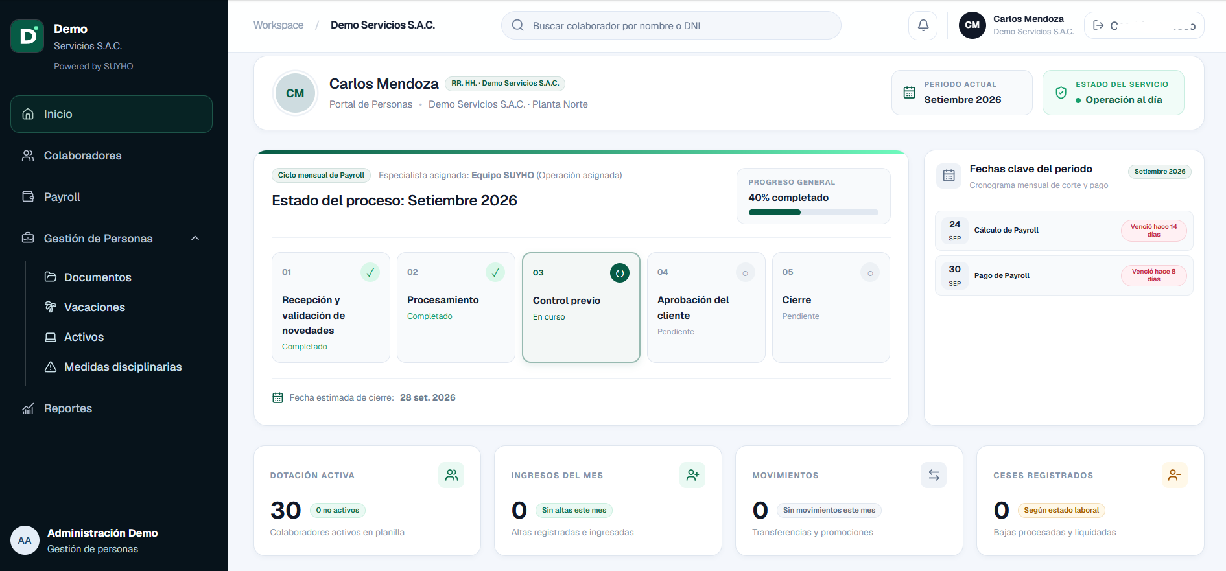This screenshot has width=1226, height=571.
Task: Click the 'Sin altas este mes' badge
Action: pyautogui.click(x=574, y=510)
